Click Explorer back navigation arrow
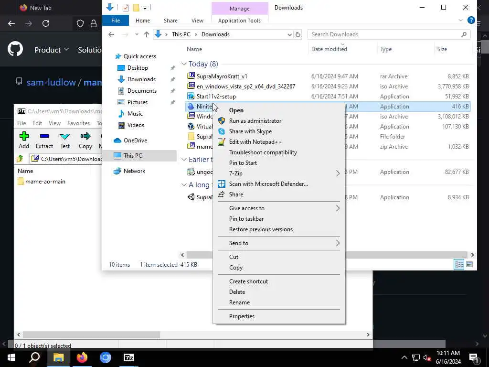The image size is (489, 367). 111,34
